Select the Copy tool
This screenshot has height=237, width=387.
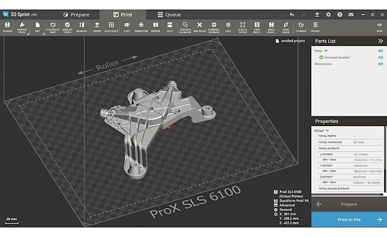[x=127, y=27]
